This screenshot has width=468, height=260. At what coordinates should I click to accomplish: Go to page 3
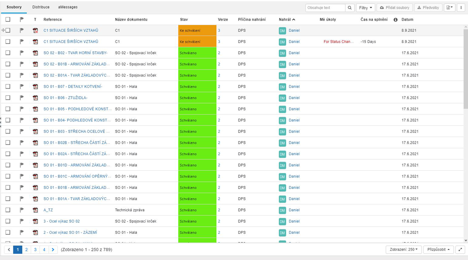click(x=35, y=250)
